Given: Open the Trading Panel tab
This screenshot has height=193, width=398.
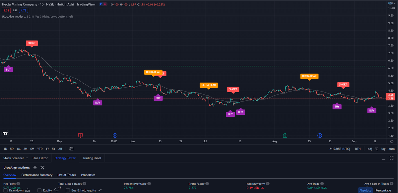Looking at the screenshot, I should 92,158.
